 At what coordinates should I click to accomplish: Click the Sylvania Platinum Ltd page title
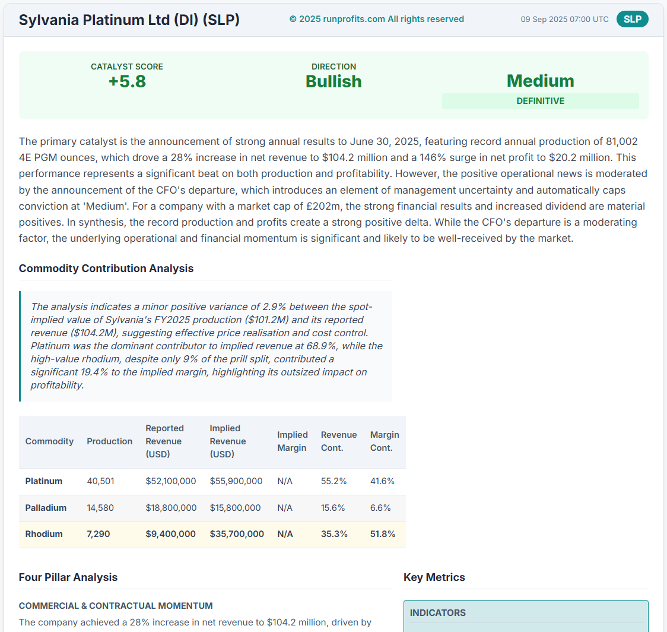point(129,20)
